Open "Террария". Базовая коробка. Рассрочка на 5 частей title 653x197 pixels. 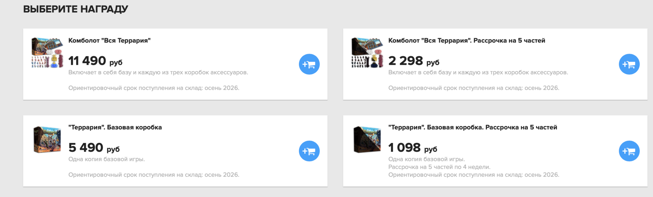tap(473, 127)
